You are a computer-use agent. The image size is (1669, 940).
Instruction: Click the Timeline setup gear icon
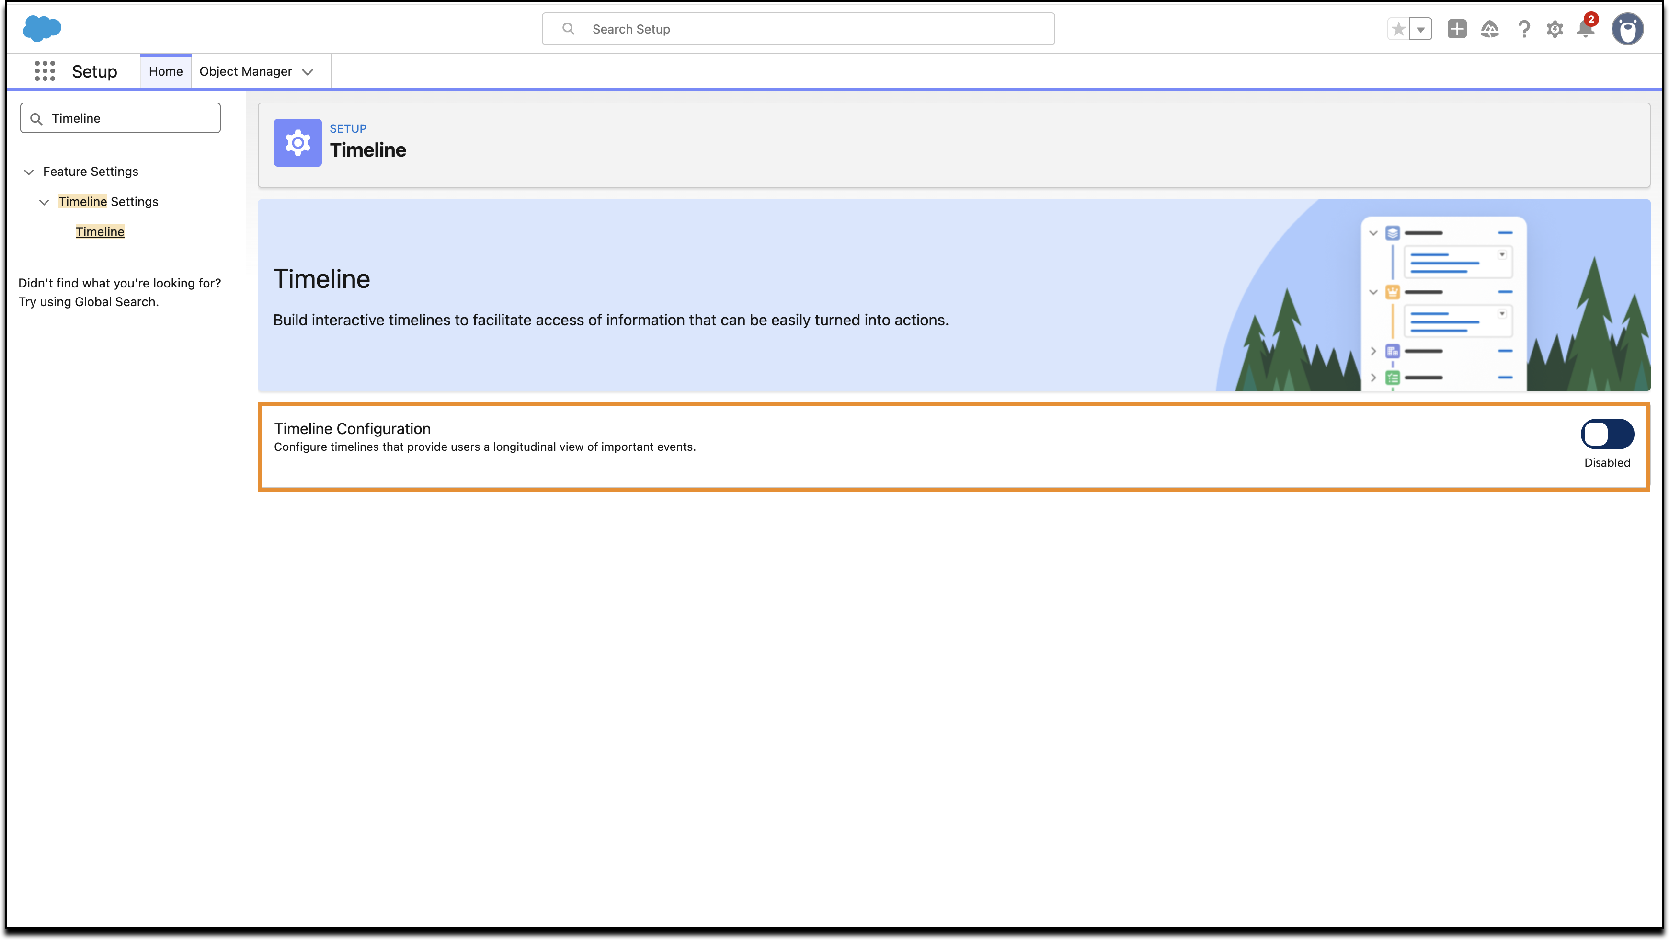[297, 142]
